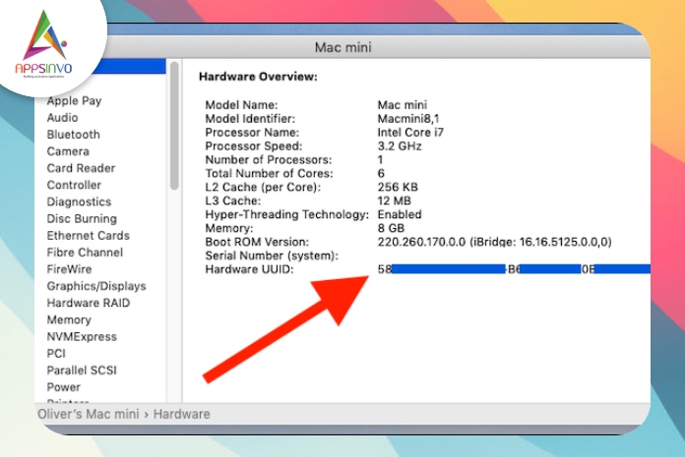The width and height of the screenshot is (685, 457).
Task: Click Oliver's Mac mini in path bar
Action: (x=89, y=414)
